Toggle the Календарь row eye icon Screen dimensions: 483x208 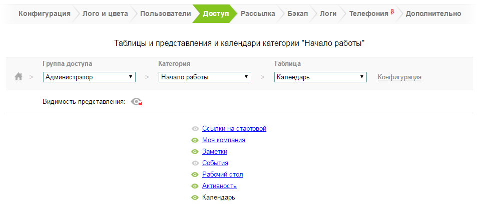(195, 198)
